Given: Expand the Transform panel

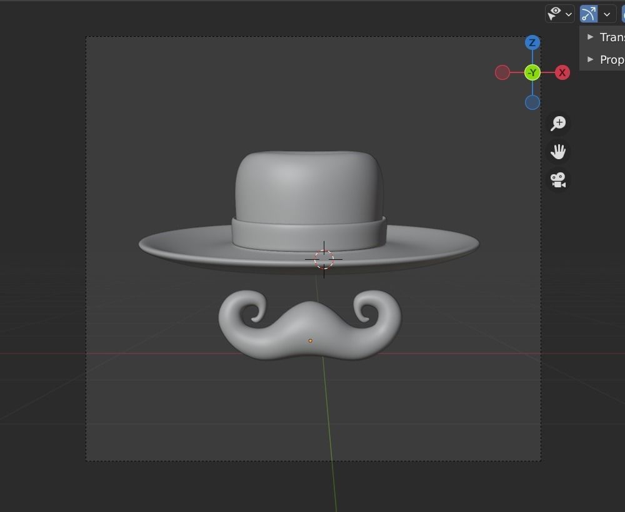Looking at the screenshot, I should pyautogui.click(x=605, y=37).
